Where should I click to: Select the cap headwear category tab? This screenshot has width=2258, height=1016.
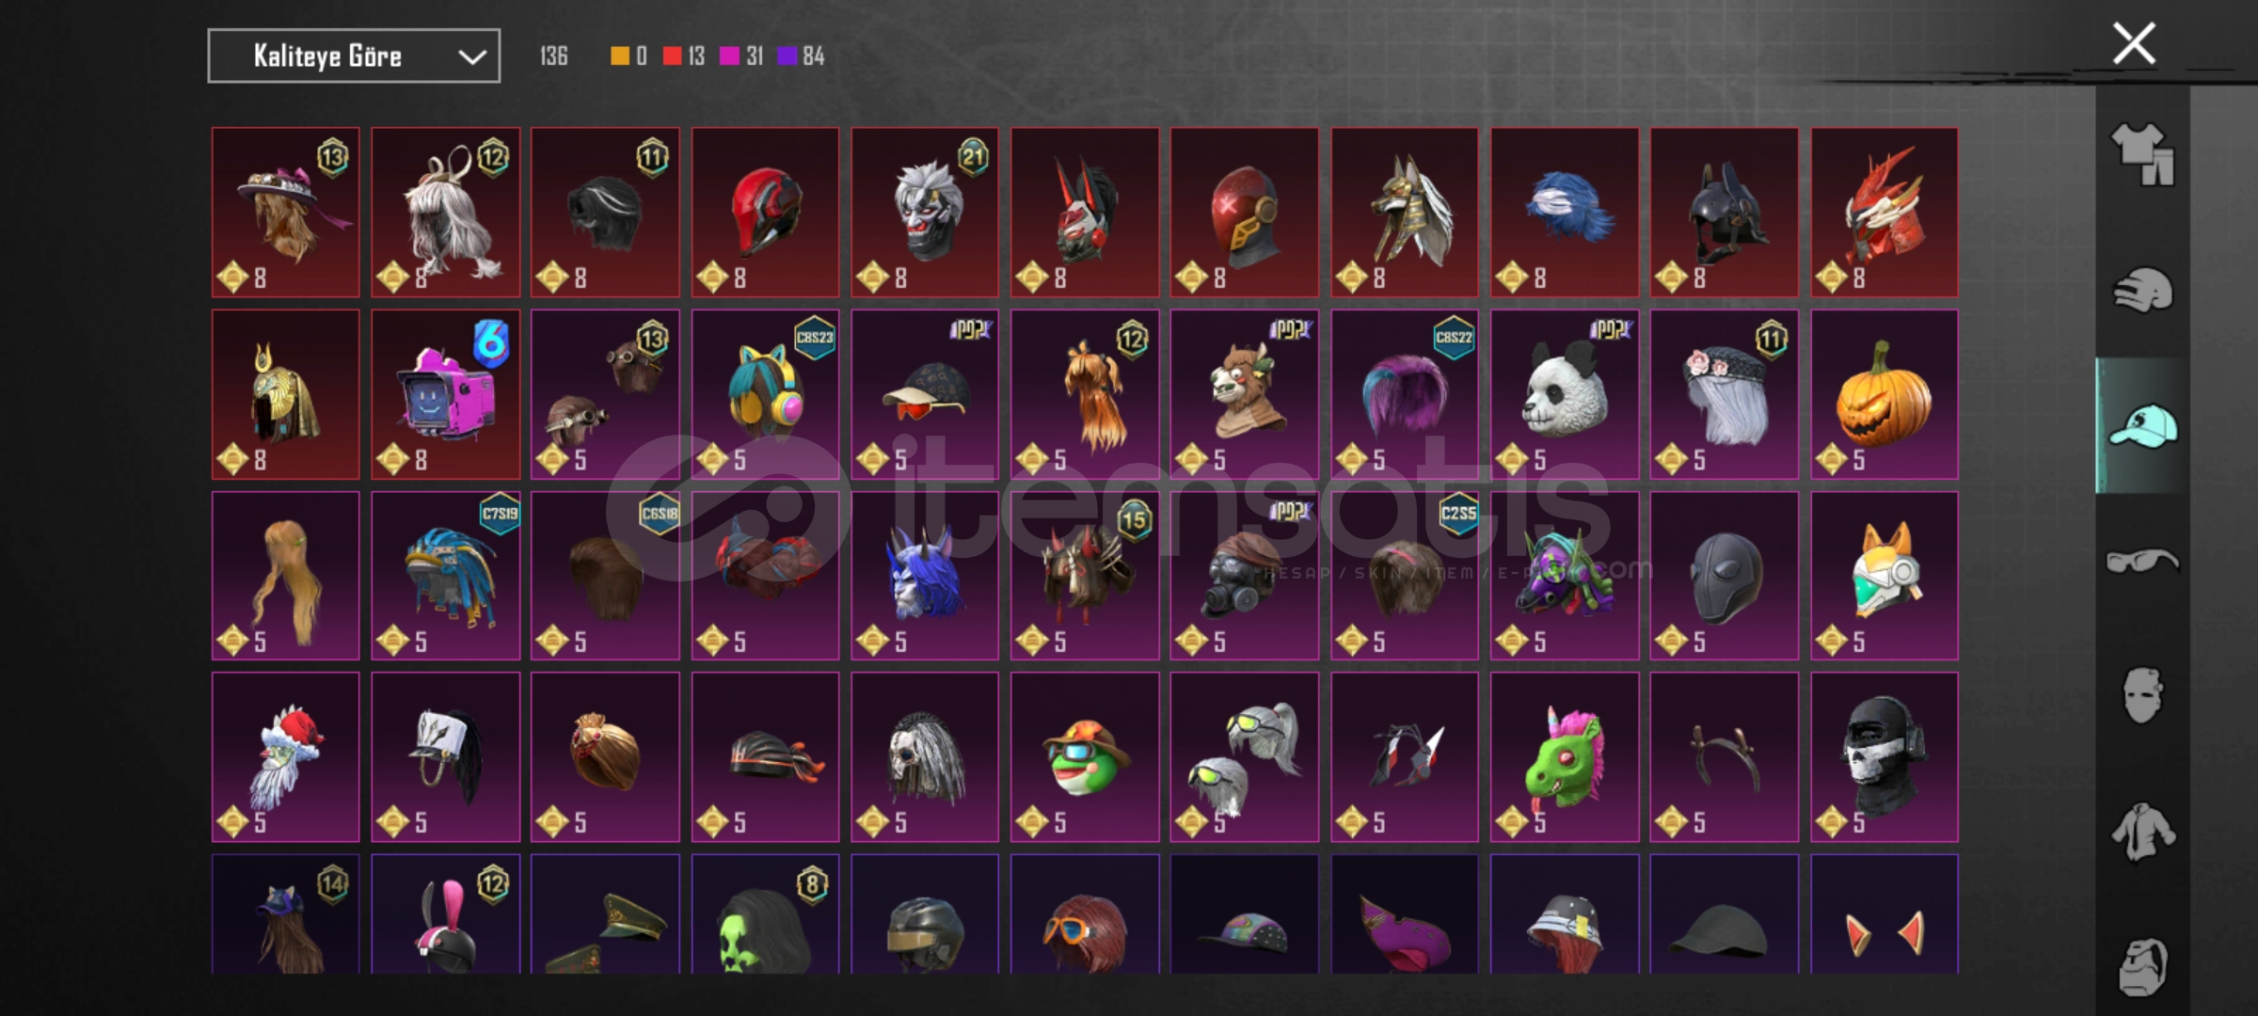(x=2142, y=426)
